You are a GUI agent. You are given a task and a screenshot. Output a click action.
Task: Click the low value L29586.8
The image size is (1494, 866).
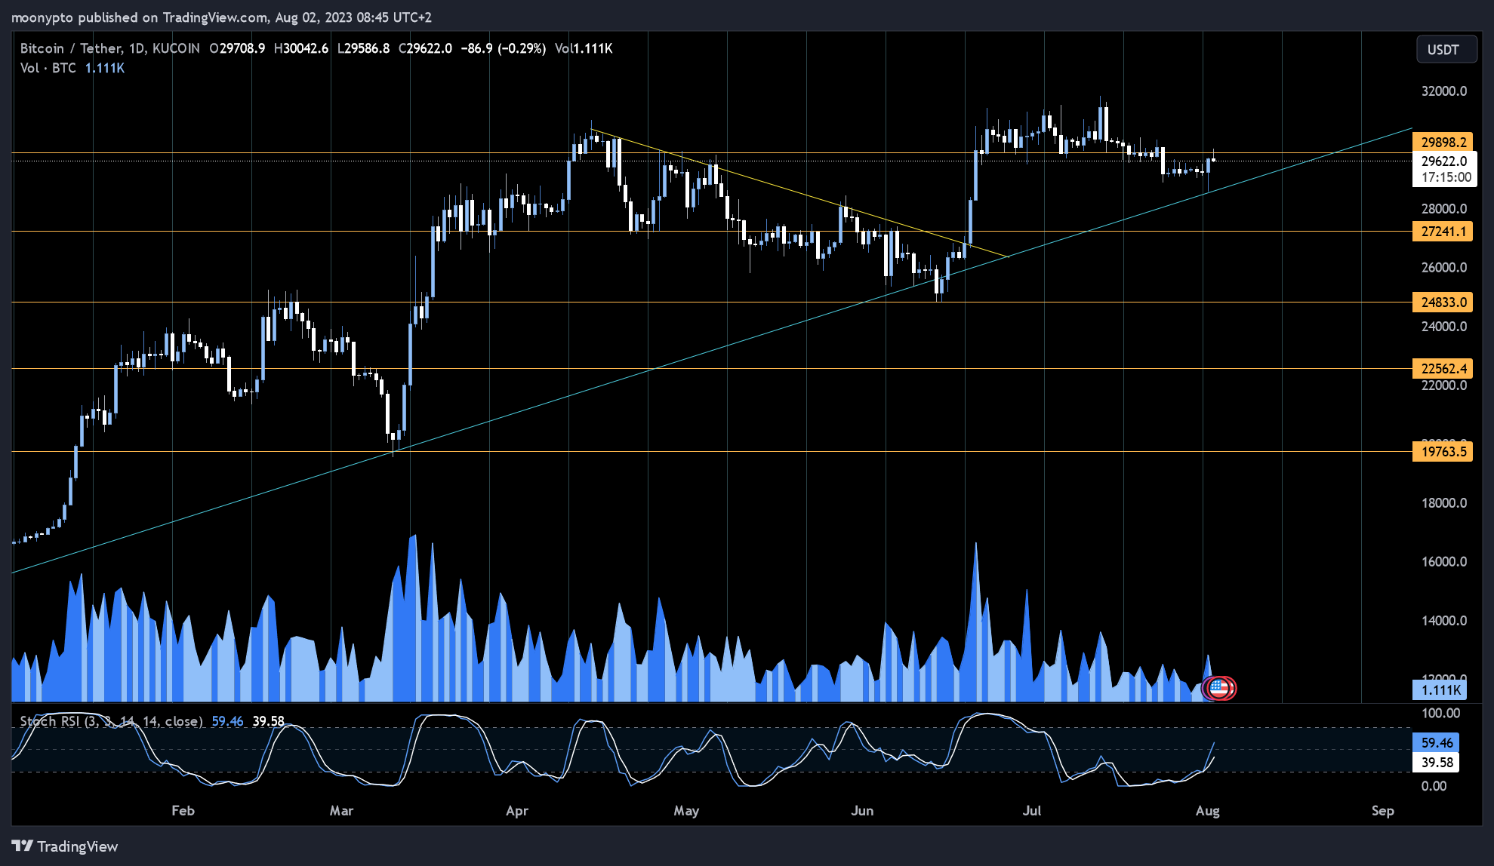(363, 48)
